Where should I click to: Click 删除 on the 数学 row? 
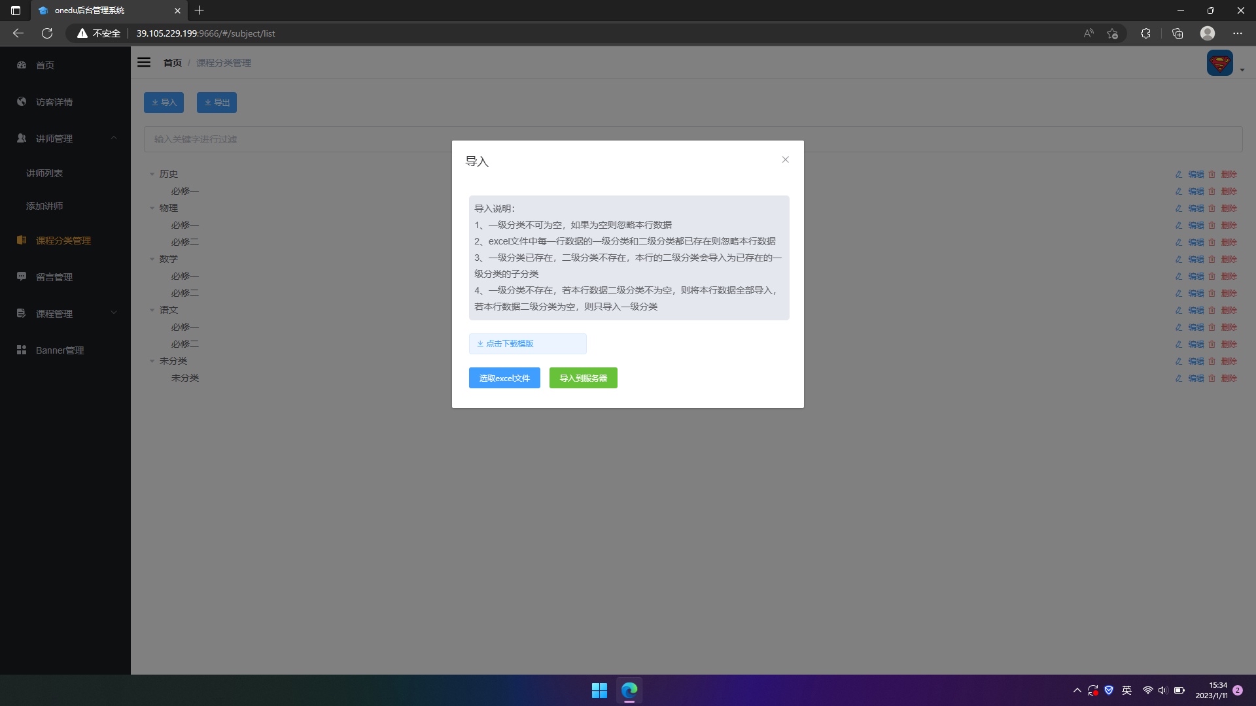pos(1223,259)
